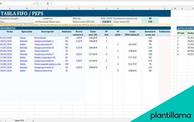Select column C header
Screen dimensions: 194x122
pyautogui.click(x=48, y=8)
